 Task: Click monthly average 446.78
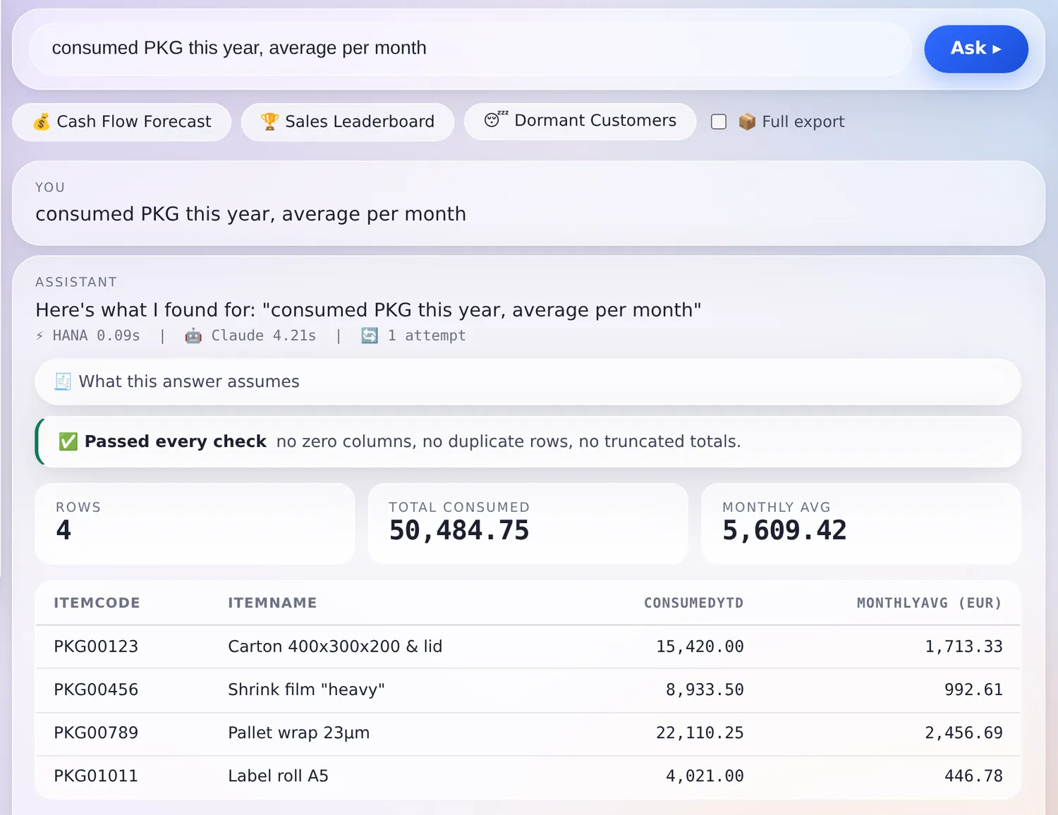pos(973,776)
